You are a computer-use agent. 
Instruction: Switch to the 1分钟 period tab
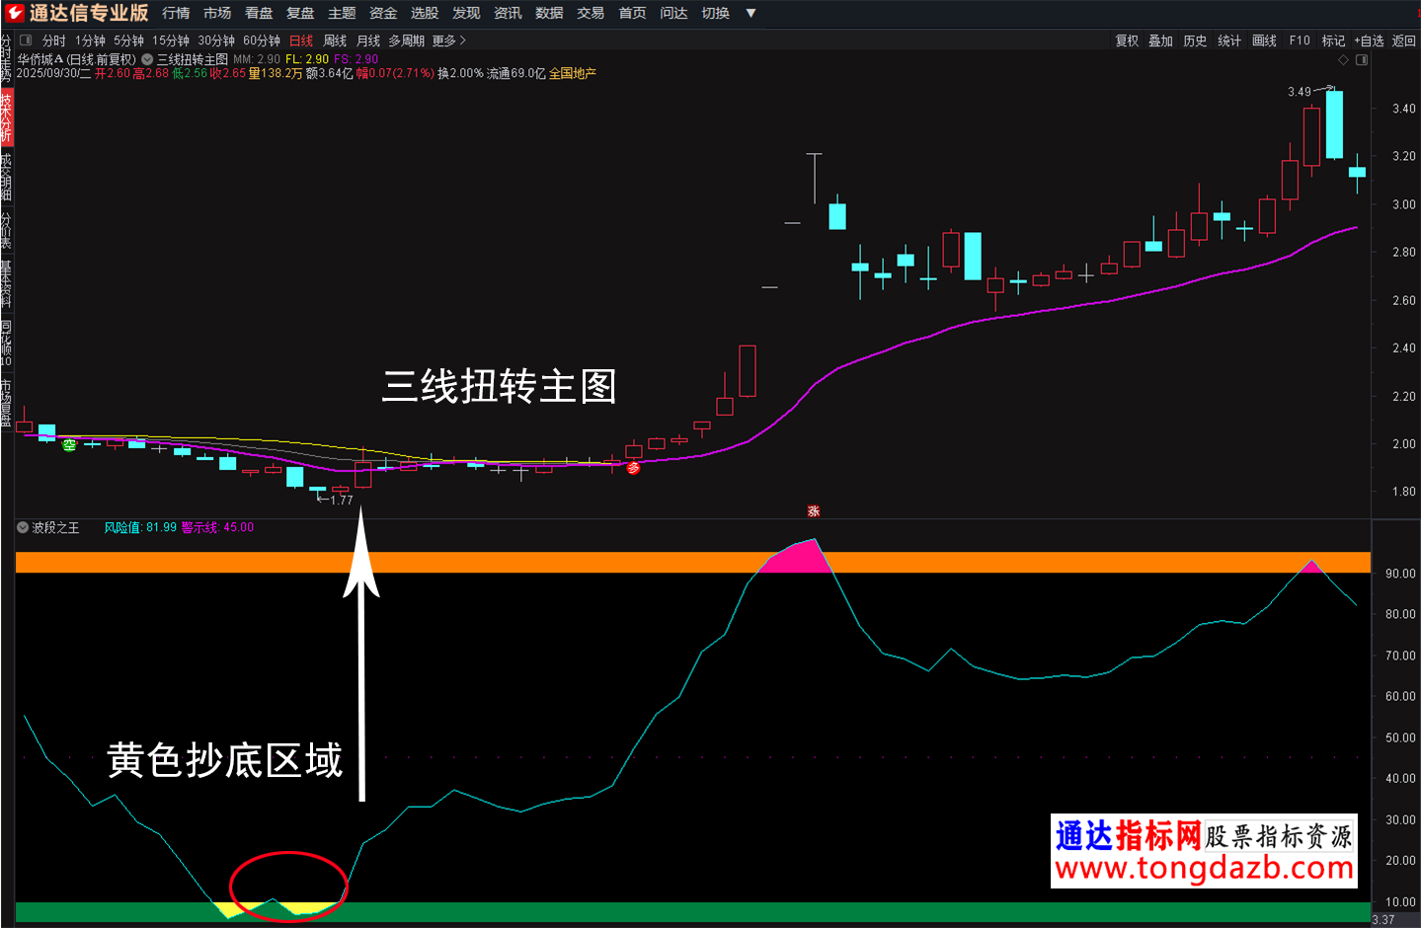pos(90,40)
